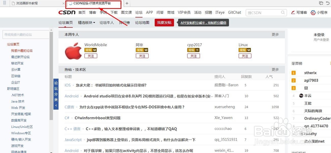Viewport: 331px width, 153px height.
Task: Follow WorldMobile with the 关注 button
Action: click(91, 56)
